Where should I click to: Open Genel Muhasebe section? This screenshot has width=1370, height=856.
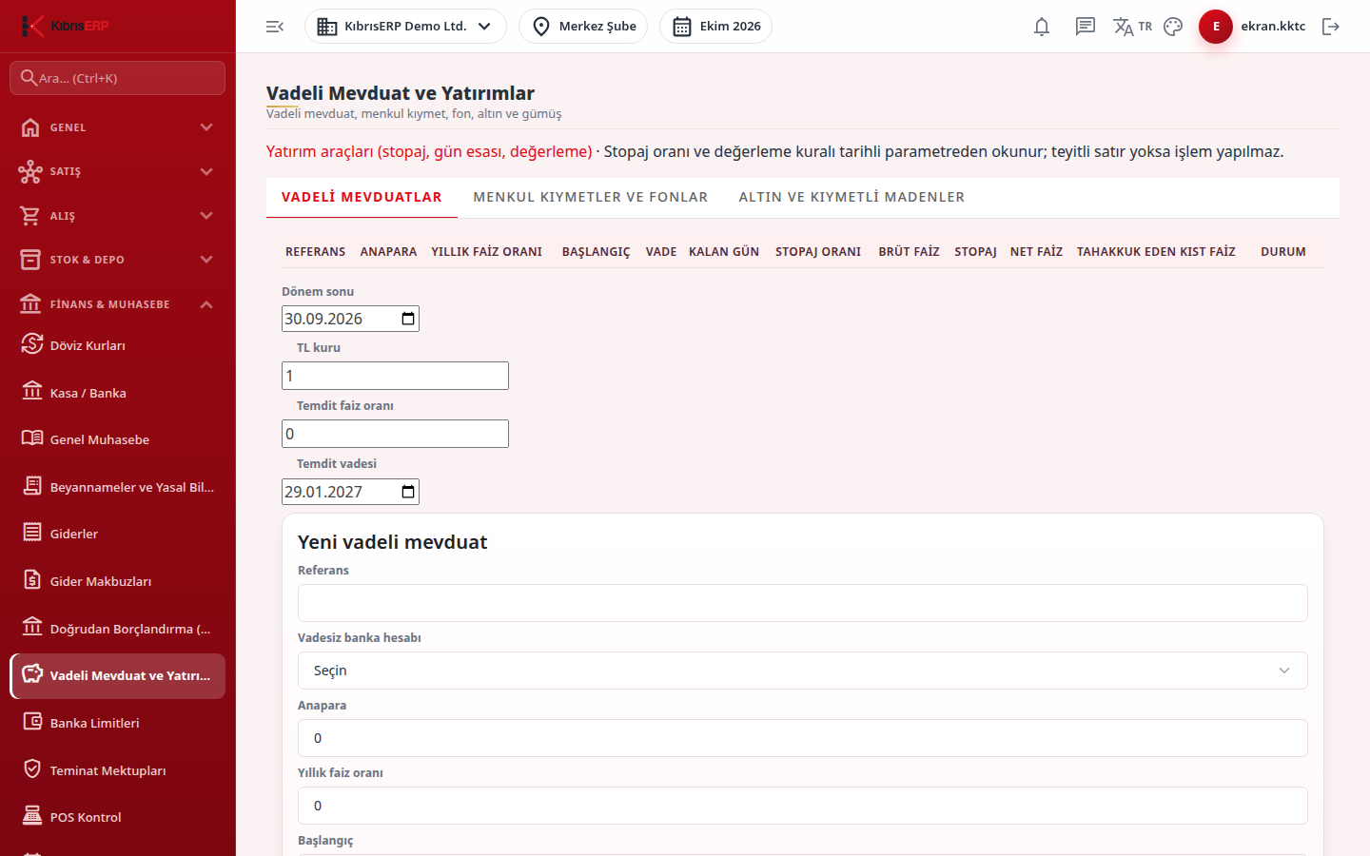click(118, 439)
